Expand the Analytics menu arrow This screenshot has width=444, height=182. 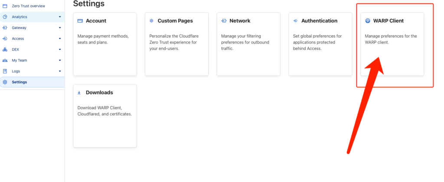(60, 17)
